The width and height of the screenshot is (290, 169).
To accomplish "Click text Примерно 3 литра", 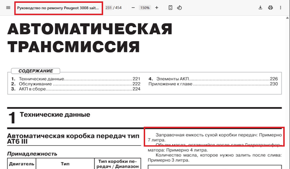I will (169, 160).
